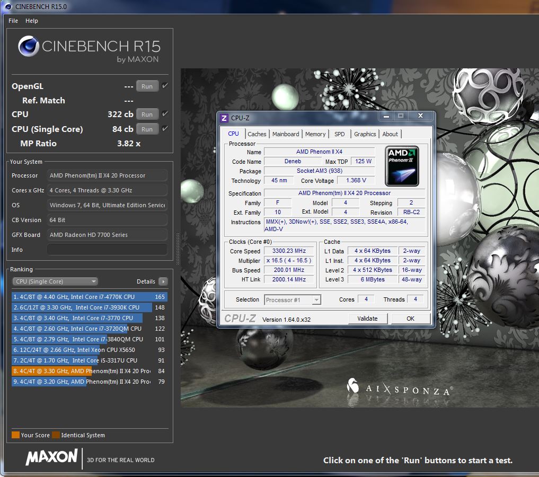Click the Identical System brown legend swatch

pos(56,435)
